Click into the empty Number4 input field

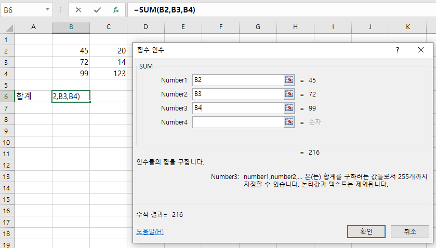point(237,122)
